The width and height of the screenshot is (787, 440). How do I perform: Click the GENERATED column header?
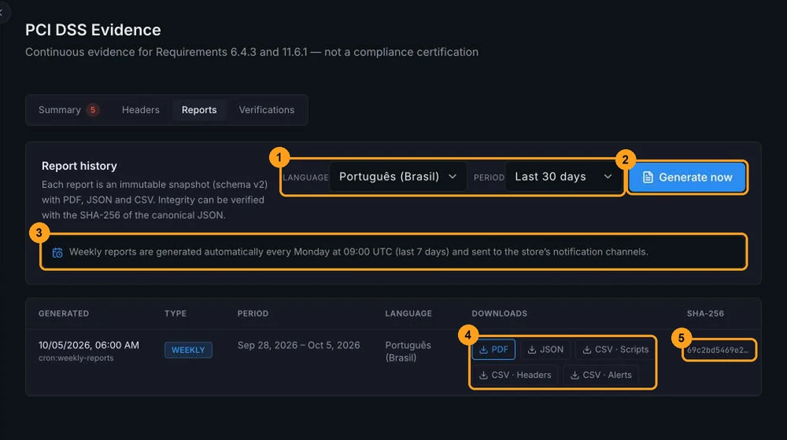tap(64, 313)
